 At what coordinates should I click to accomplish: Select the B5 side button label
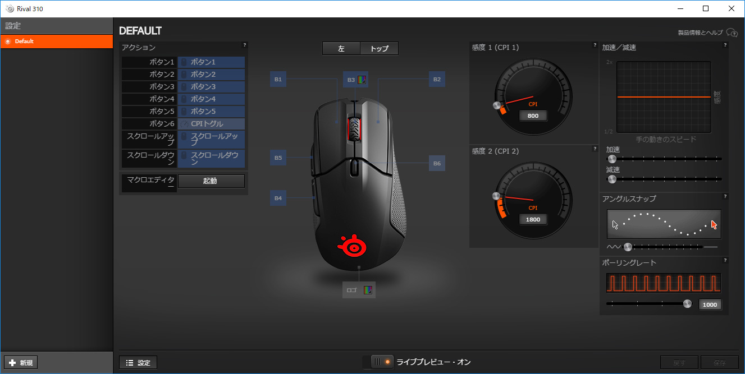pyautogui.click(x=278, y=158)
